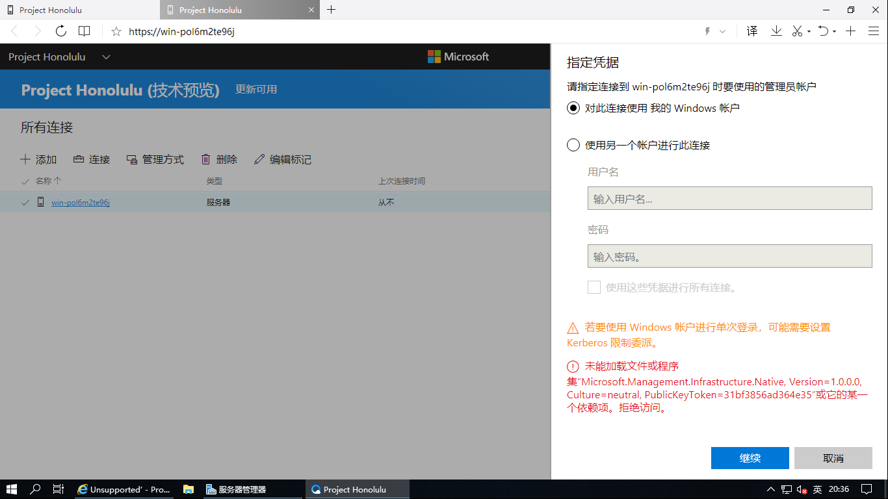Viewport: 888px width, 499px height.
Task: Select 使用另一个帐户进行此连接 radio
Action: [573, 145]
